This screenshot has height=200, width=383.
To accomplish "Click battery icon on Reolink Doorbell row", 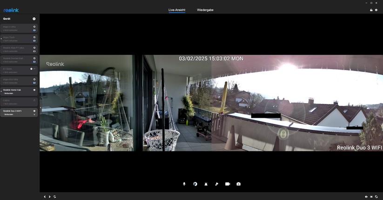I will (34, 62).
